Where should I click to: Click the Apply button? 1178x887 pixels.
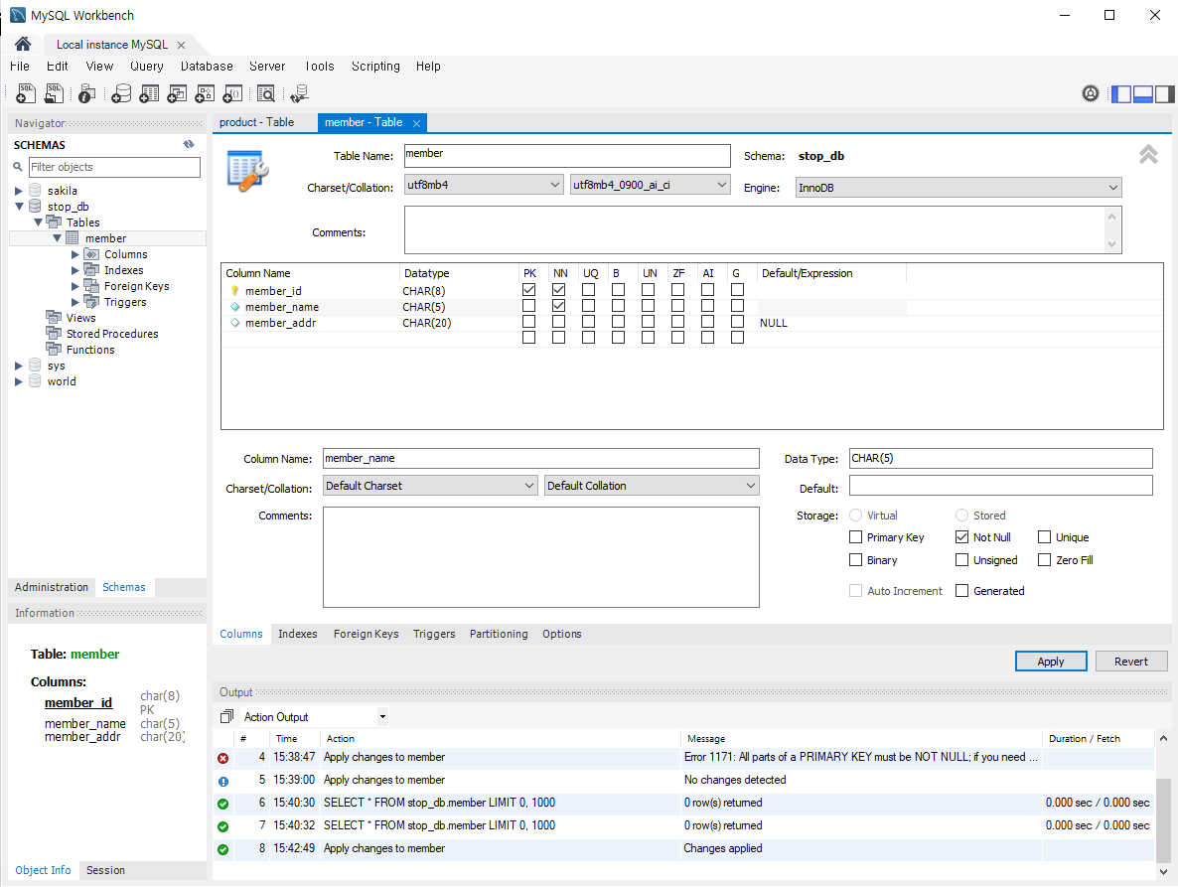pyautogui.click(x=1050, y=661)
